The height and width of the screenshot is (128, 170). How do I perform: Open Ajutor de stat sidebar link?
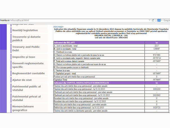[29, 80]
